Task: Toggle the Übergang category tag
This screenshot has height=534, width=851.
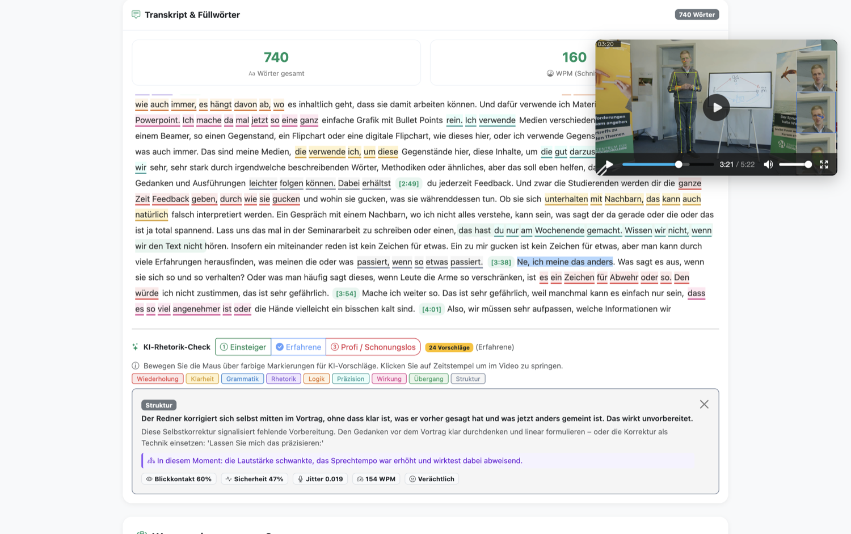Action: pos(428,379)
